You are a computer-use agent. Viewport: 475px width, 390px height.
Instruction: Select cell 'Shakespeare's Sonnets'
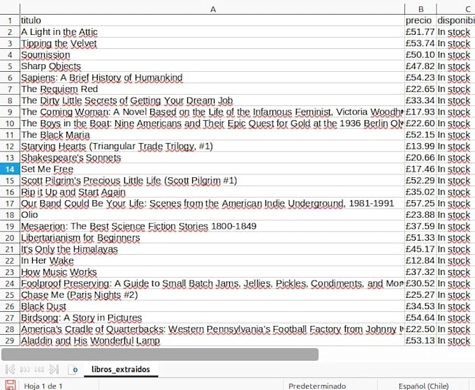[212, 158]
